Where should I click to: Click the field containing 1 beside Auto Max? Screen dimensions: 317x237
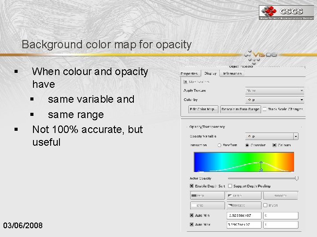(x=281, y=225)
